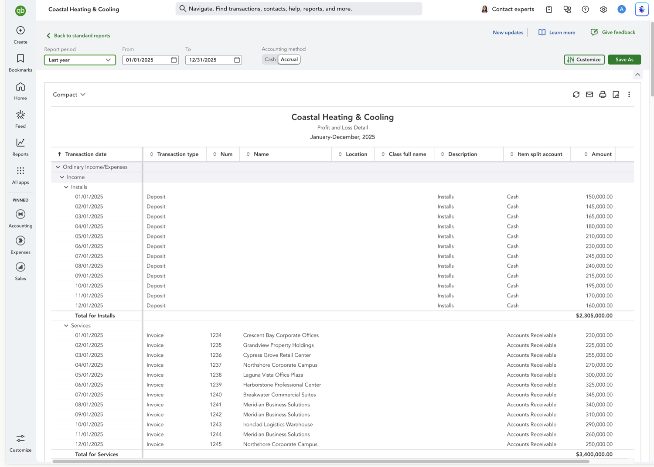Go to Home in sidebar
Screen dimensions: 654x467
(20, 91)
